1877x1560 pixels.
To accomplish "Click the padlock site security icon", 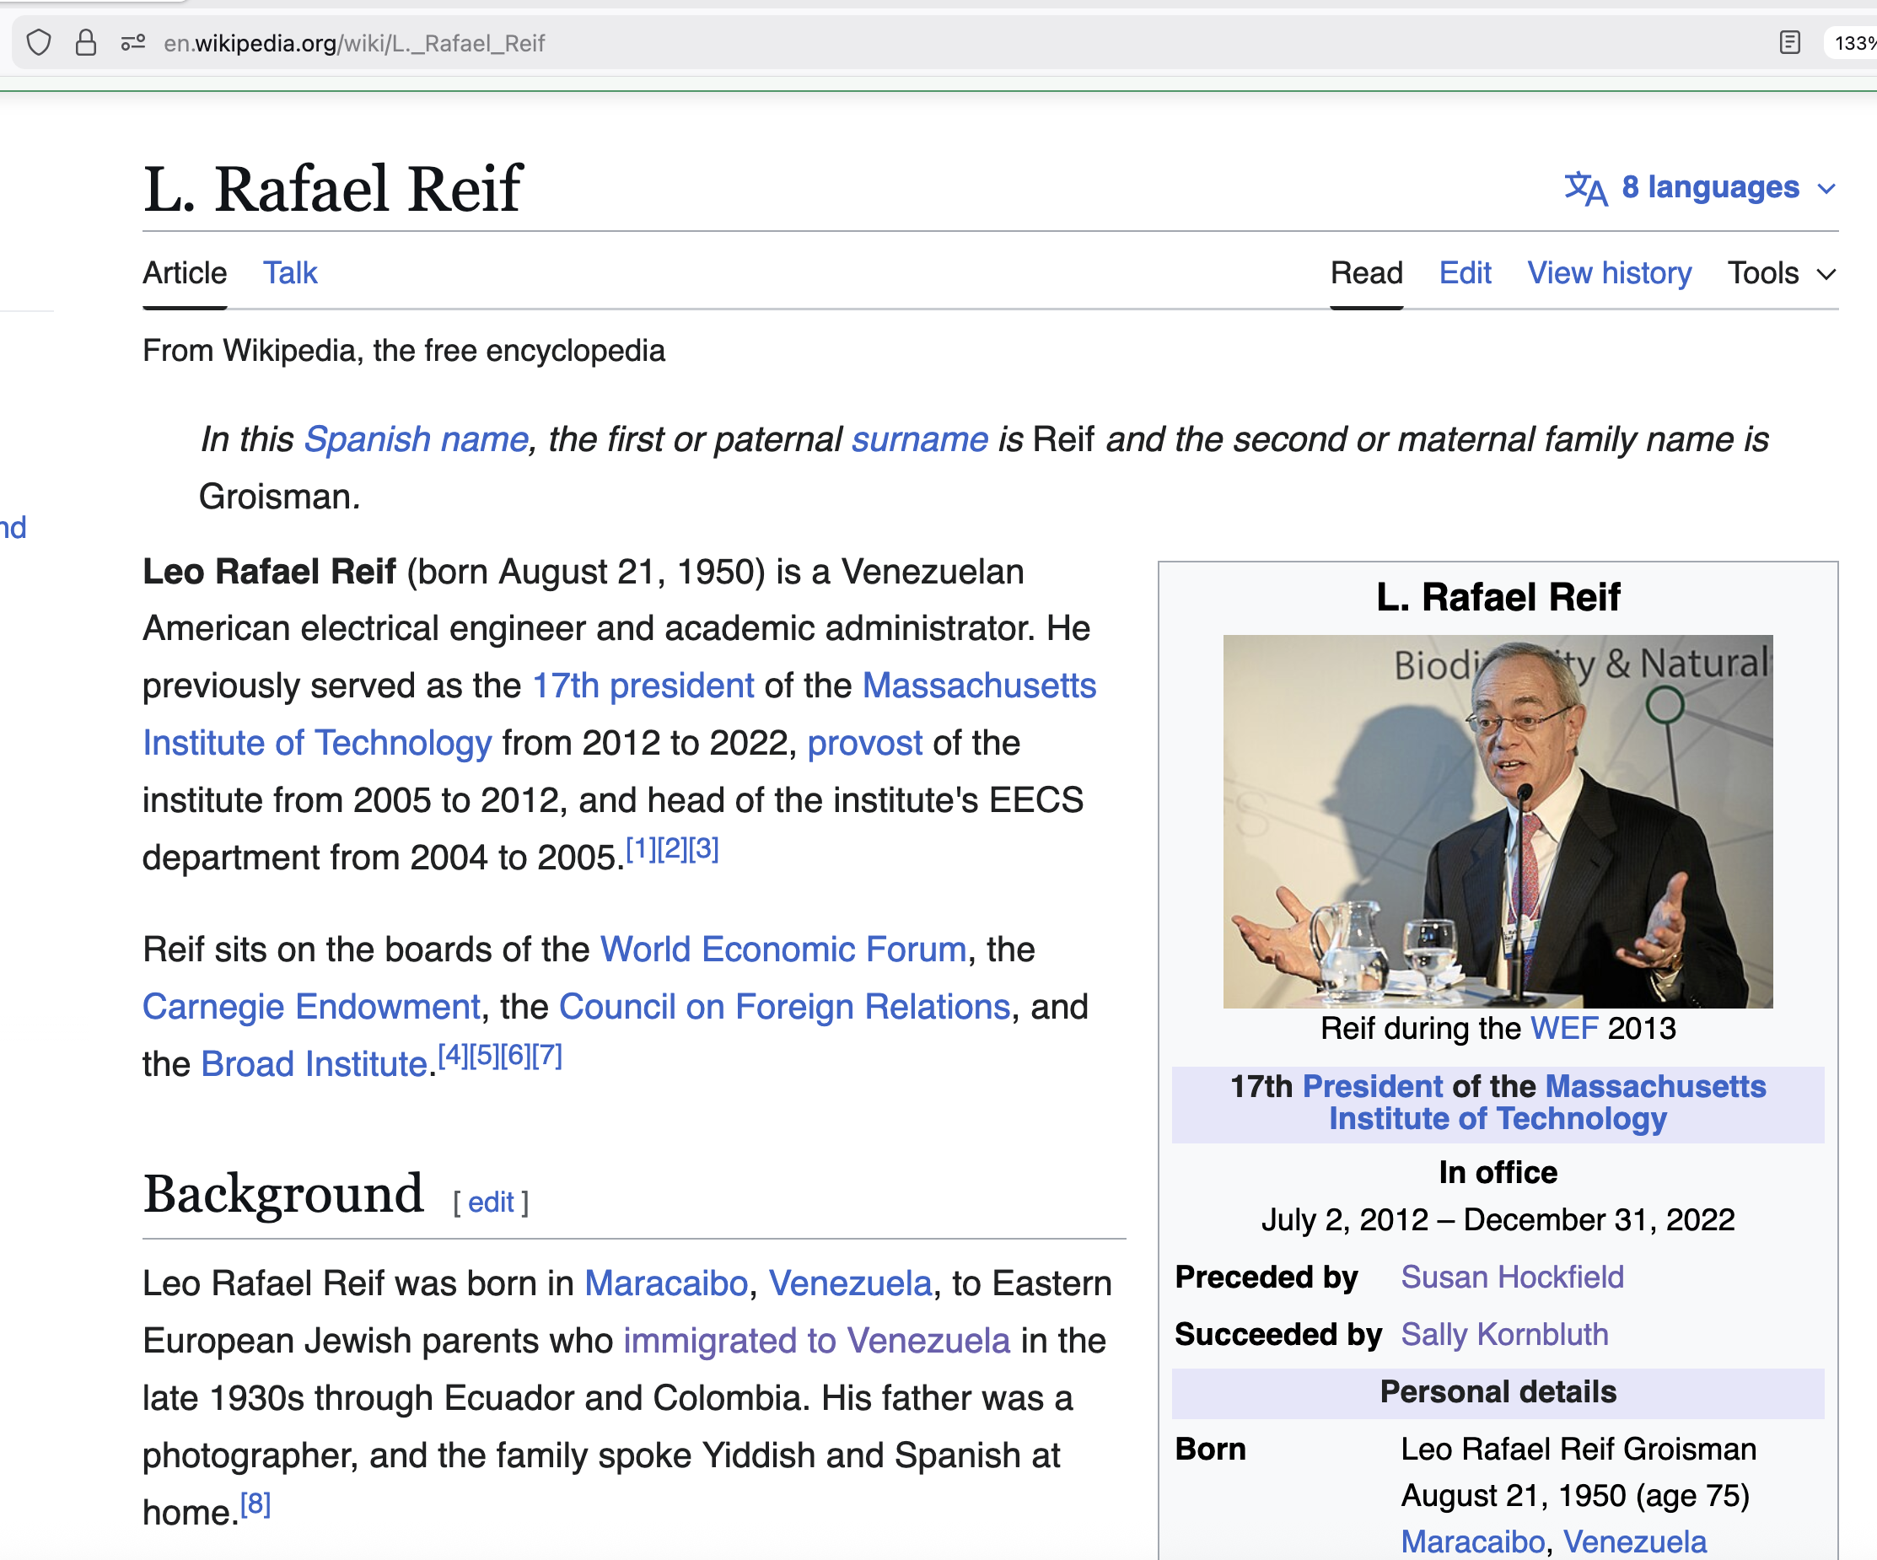I will 86,43.
